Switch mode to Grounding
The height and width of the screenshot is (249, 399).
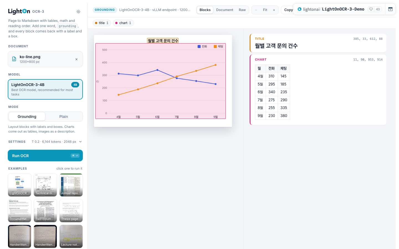27,116
